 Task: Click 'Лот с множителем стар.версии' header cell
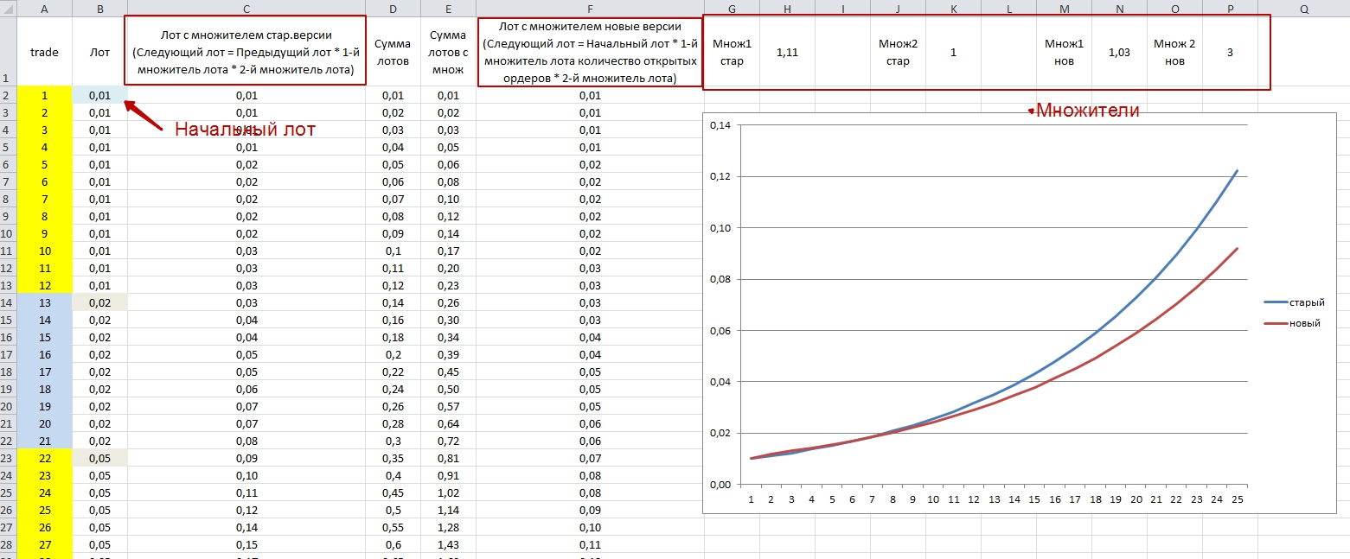point(246,51)
